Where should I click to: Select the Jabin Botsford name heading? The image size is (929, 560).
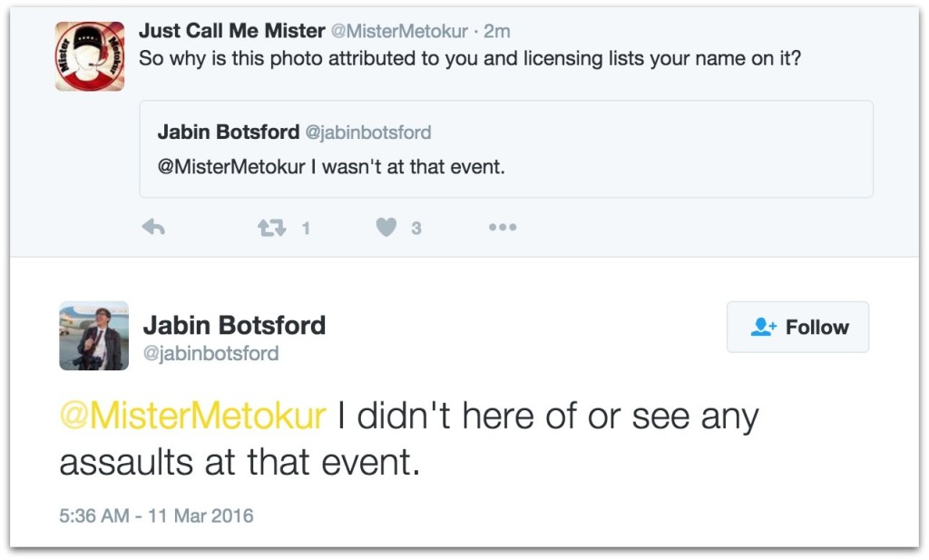click(x=234, y=326)
